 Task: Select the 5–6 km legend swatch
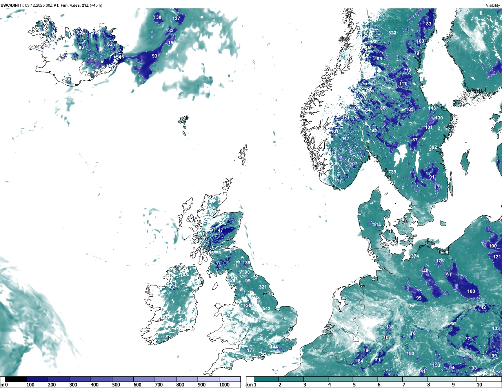(x=366, y=379)
